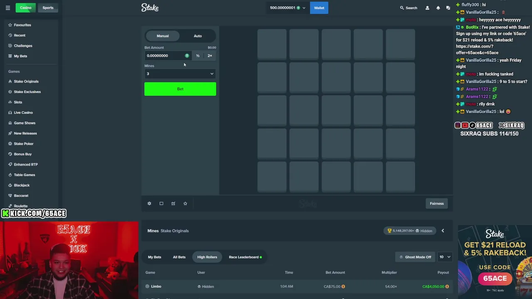532x299 pixels.
Task: Click the Bet Amount input field
Action: [167, 56]
